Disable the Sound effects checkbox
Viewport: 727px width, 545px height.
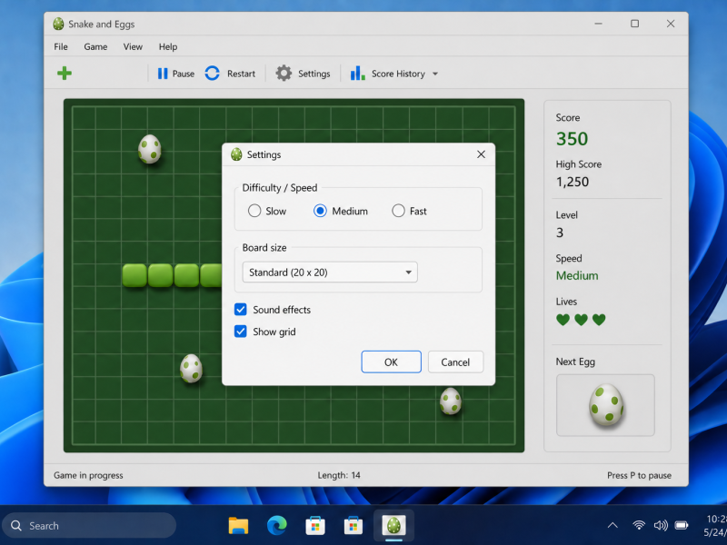[240, 310]
